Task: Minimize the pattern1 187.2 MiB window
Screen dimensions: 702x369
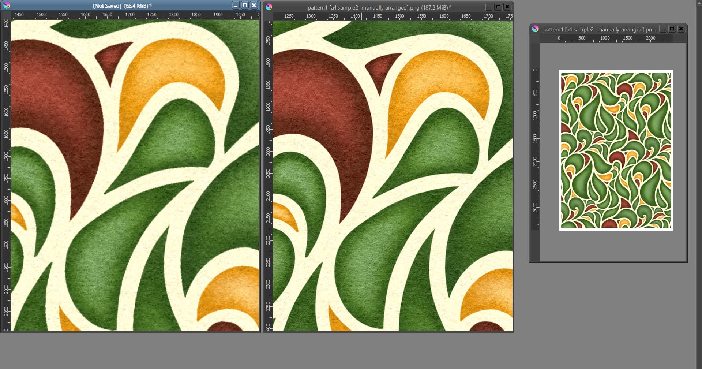Action: point(489,7)
